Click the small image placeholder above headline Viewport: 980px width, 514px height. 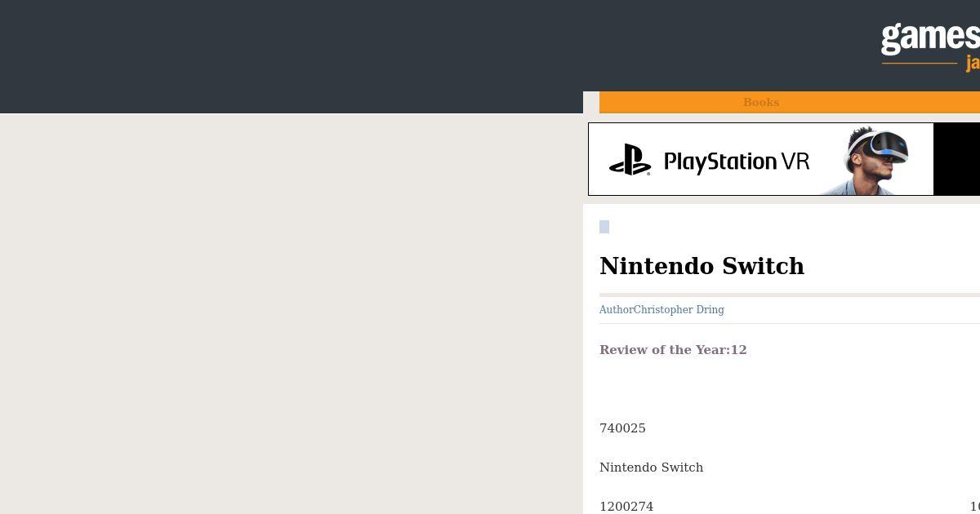click(604, 227)
